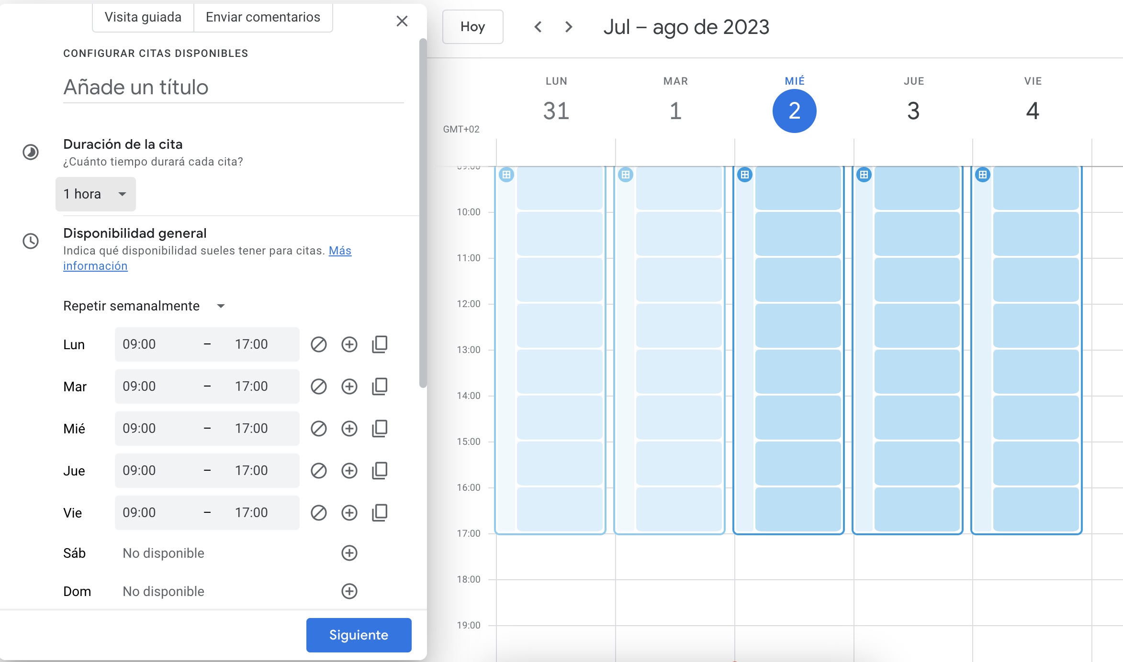Open the 1 hora duration dropdown

point(95,194)
